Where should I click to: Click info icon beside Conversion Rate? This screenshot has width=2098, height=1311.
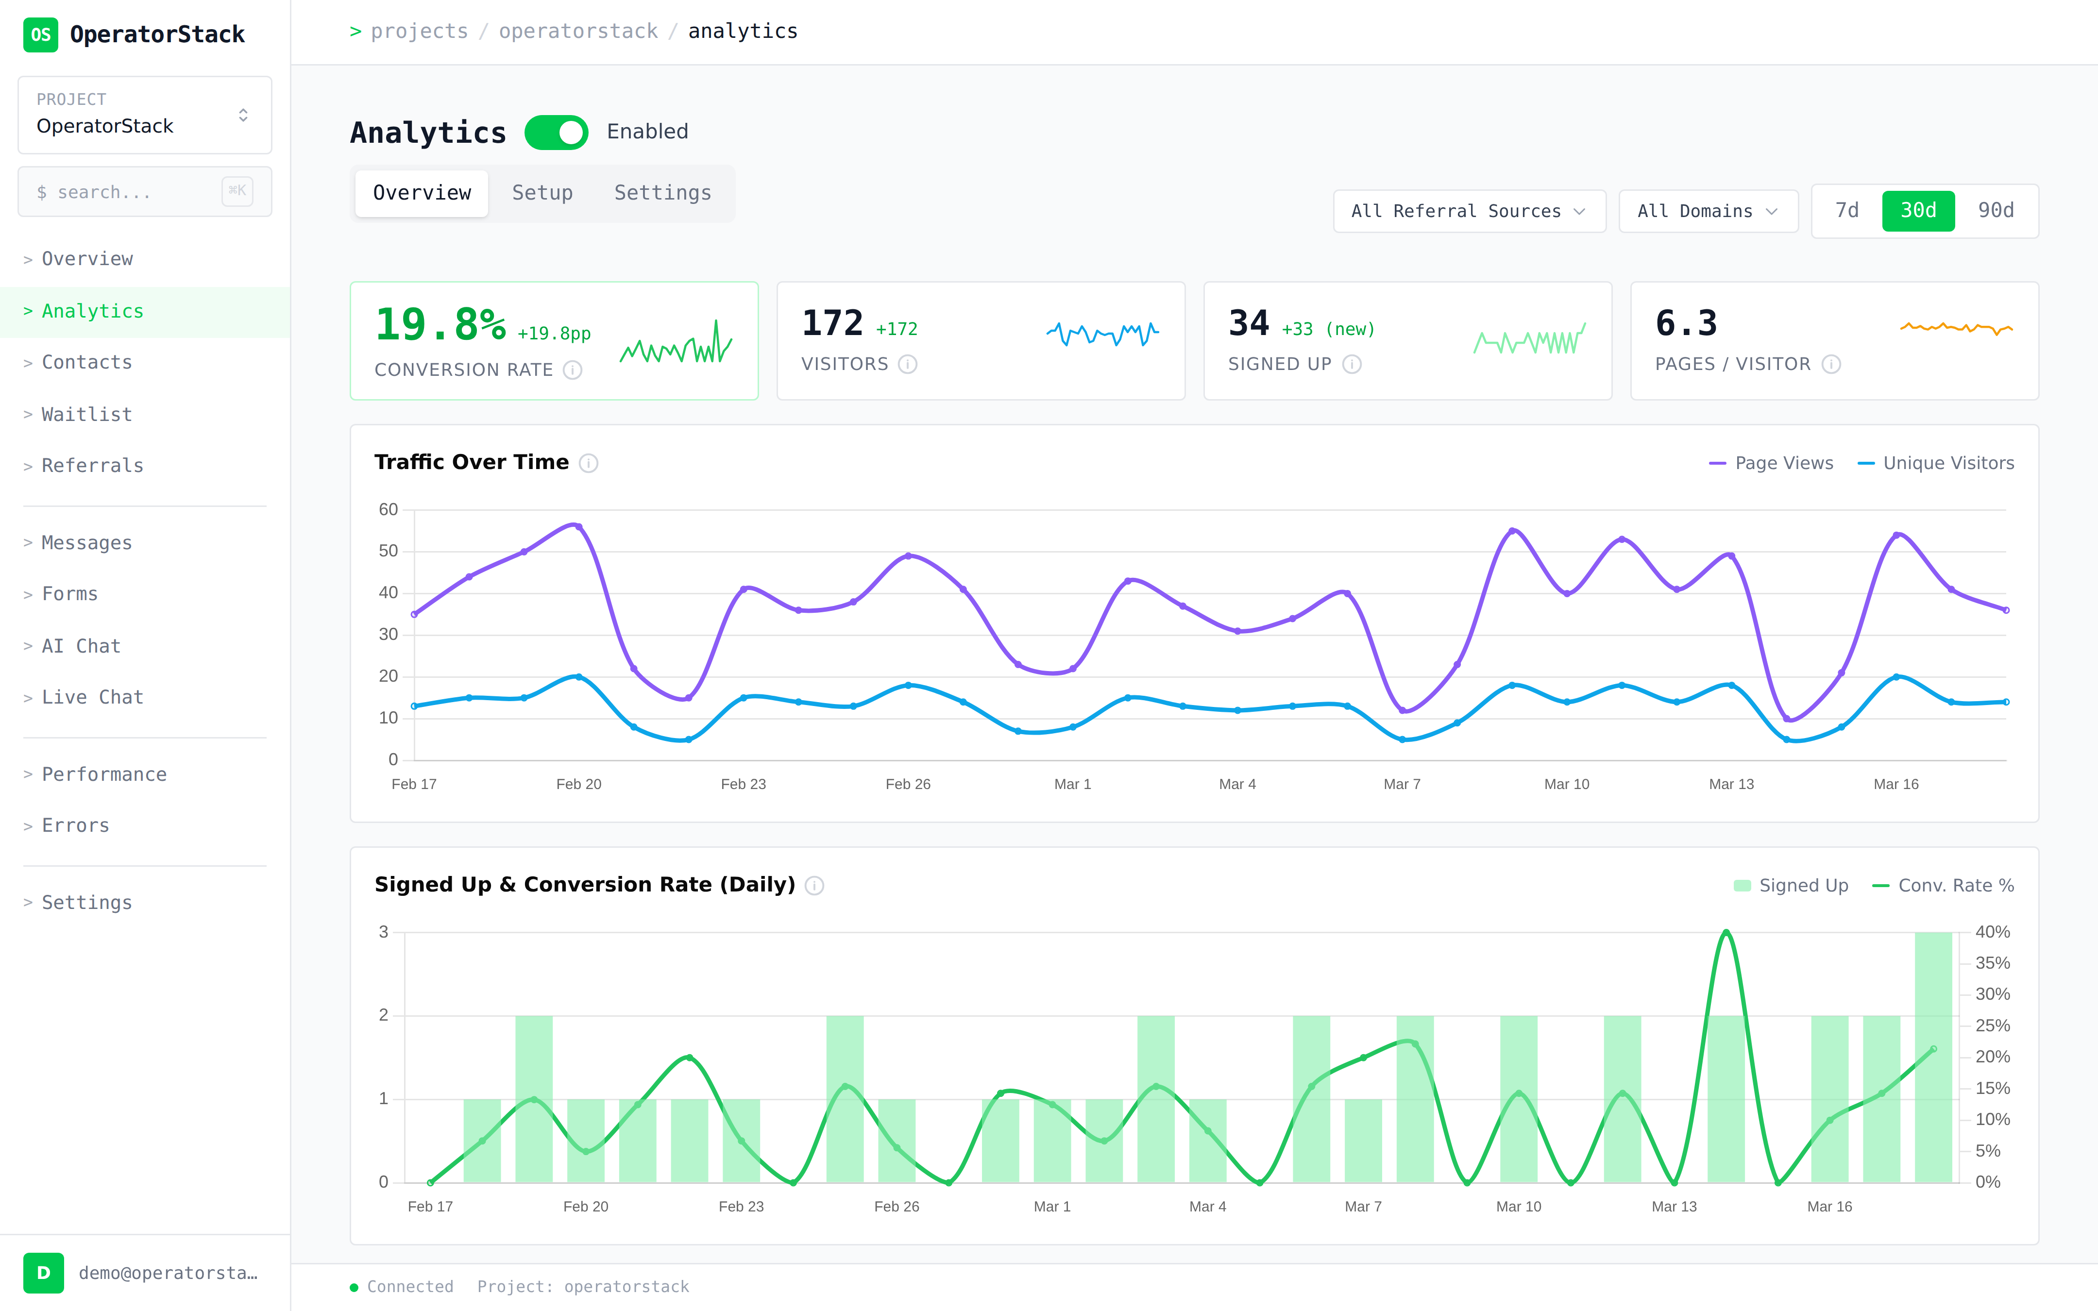pos(572,370)
